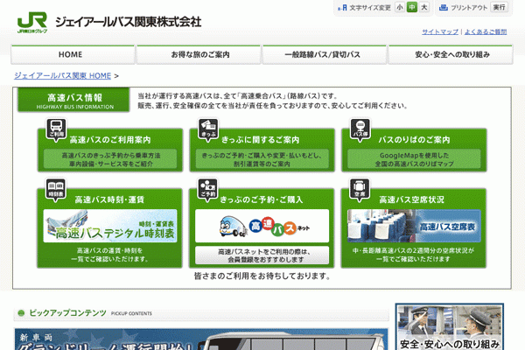Click the bus stop (バス停) icon

tap(360, 129)
